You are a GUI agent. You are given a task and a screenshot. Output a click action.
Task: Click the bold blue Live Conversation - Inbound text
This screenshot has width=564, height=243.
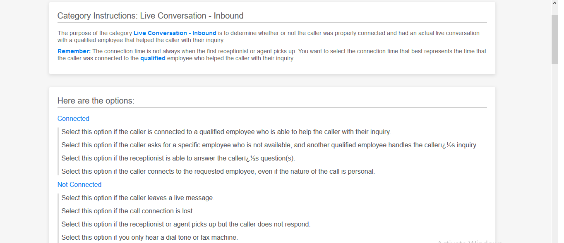coord(175,33)
